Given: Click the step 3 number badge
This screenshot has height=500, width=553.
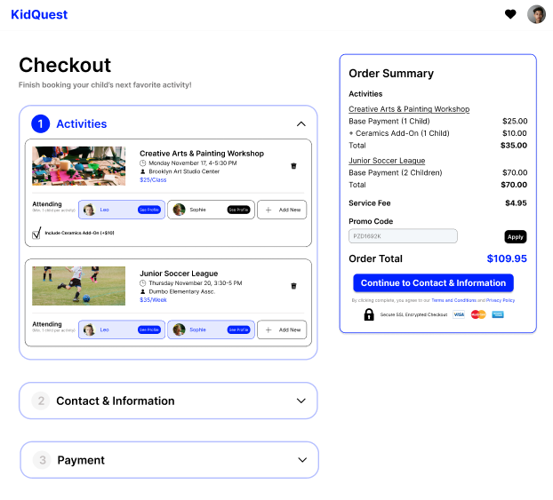Looking at the screenshot, I should pos(43,460).
